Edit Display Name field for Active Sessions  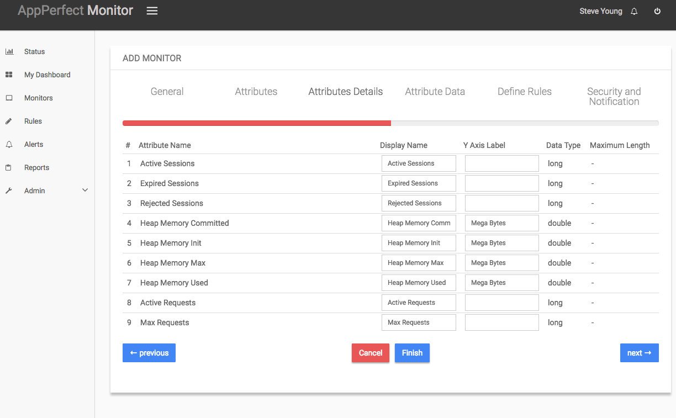tap(419, 163)
